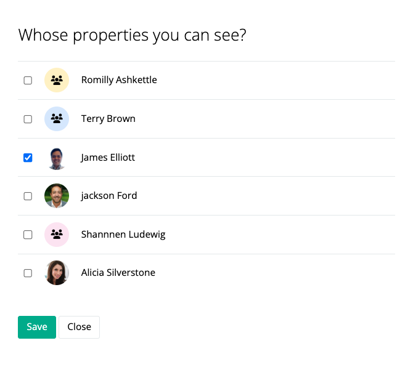Save the property visibility selection
This screenshot has width=413, height=367.
tap(37, 327)
